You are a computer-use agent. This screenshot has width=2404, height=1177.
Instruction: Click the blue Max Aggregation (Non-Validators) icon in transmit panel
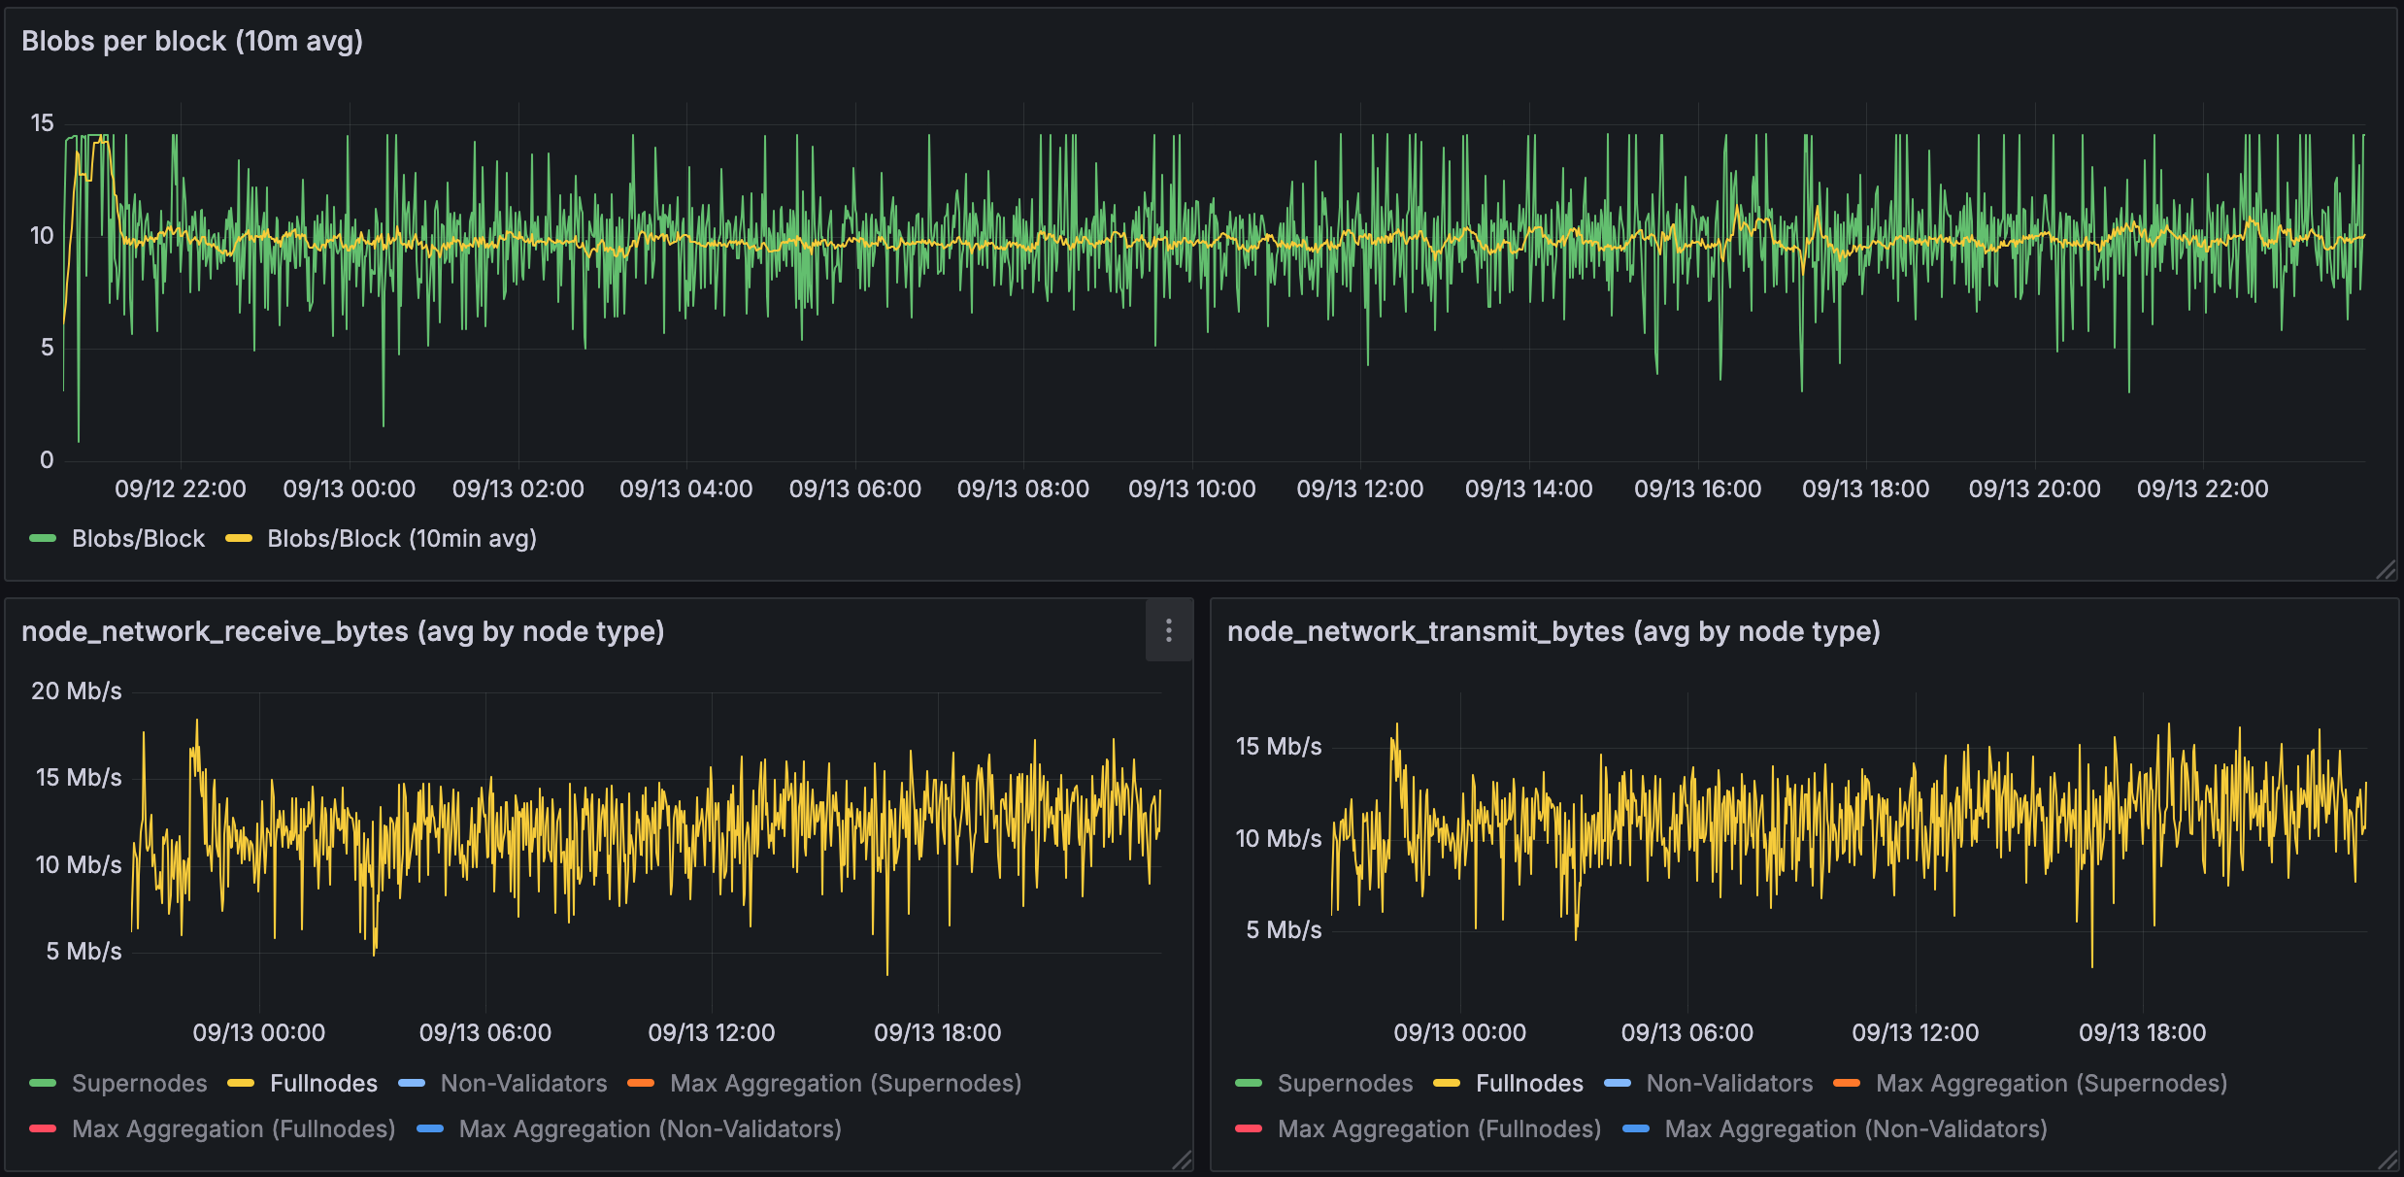[1637, 1128]
